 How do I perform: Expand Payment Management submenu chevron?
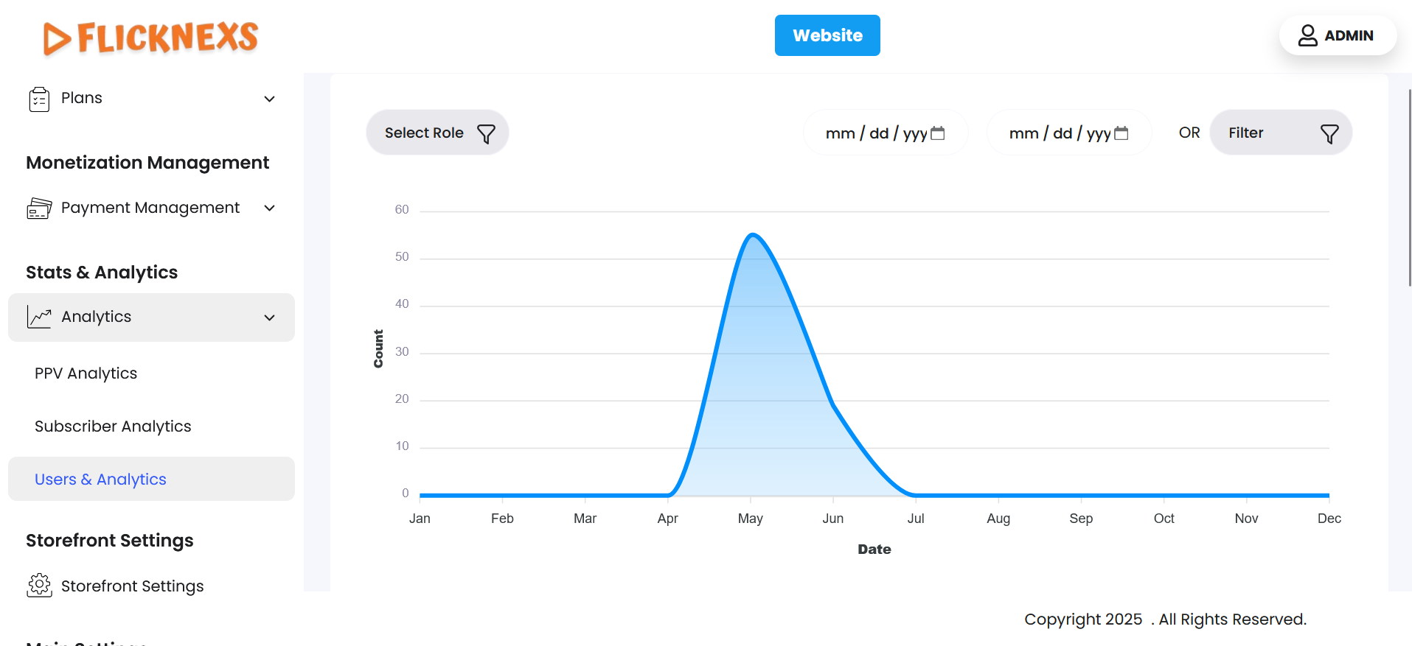(x=270, y=208)
